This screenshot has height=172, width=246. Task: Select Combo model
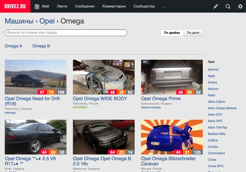click(x=213, y=147)
